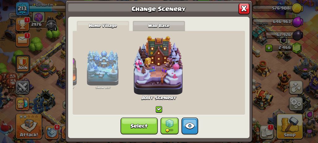Open the mail inbox icon
This screenshot has height=143, width=318.
(22, 40)
